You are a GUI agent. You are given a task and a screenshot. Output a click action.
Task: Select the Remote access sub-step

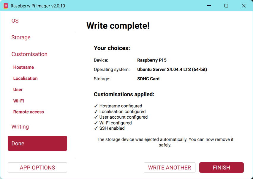pyautogui.click(x=29, y=112)
